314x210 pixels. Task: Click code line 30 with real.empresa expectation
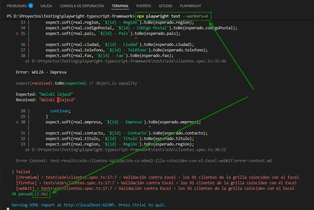point(123,122)
